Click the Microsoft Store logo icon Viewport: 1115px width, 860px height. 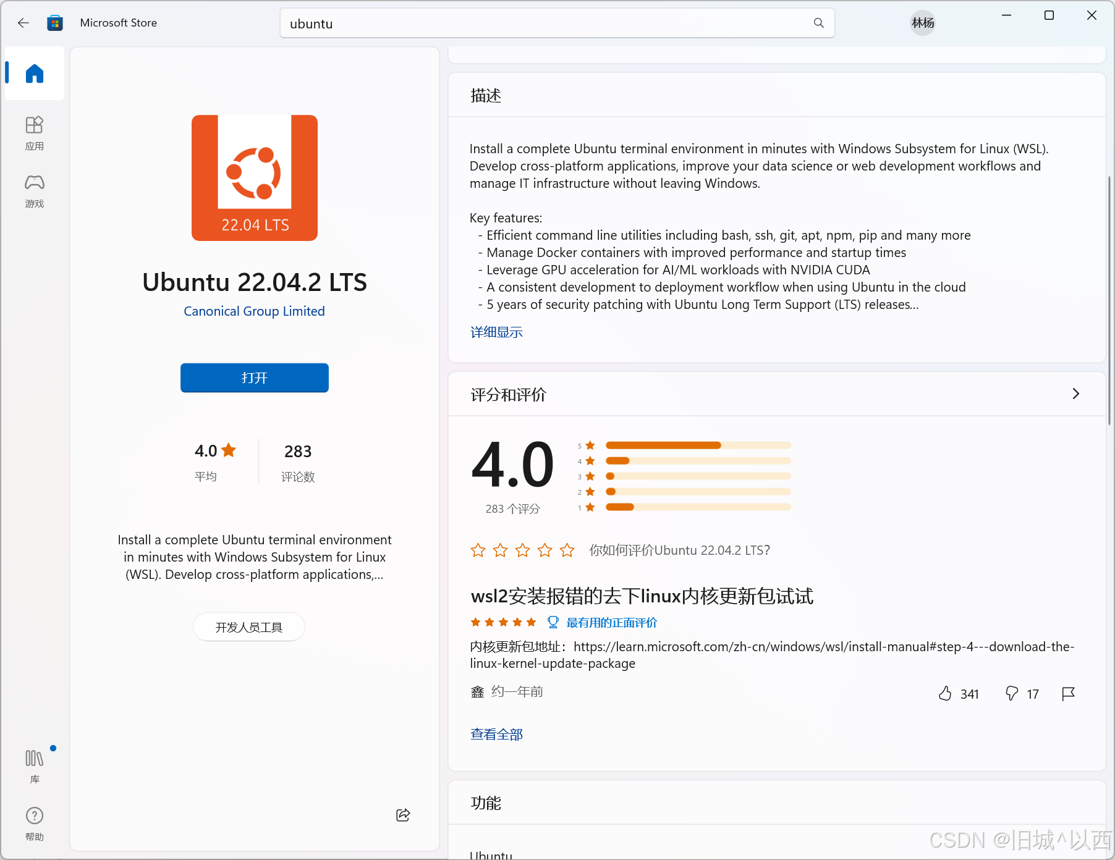pyautogui.click(x=55, y=23)
